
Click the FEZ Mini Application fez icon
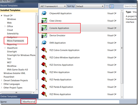click(44, 72)
